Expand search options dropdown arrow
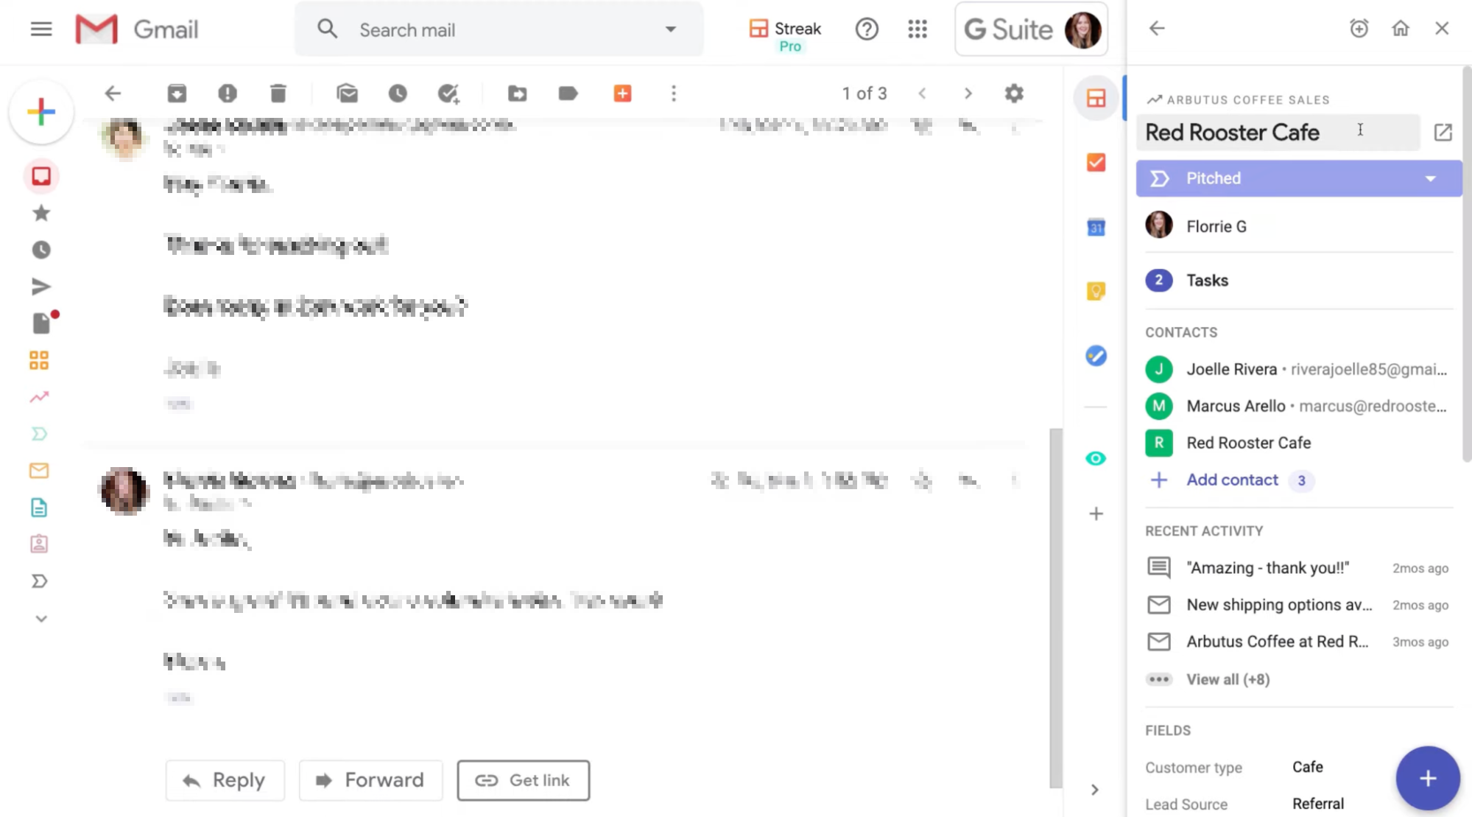Viewport: 1472px width, 817px height. tap(670, 29)
